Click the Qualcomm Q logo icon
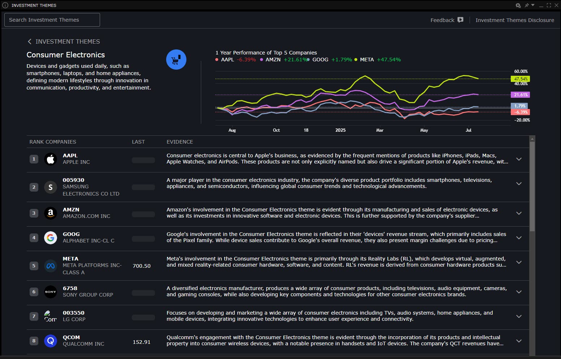Image resolution: width=561 pixels, height=359 pixels. pyautogui.click(x=51, y=341)
